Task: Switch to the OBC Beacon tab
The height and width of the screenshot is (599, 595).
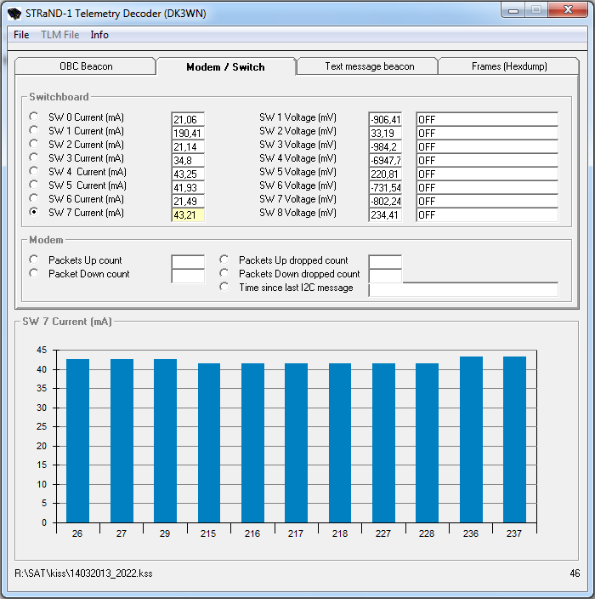Action: [86, 66]
